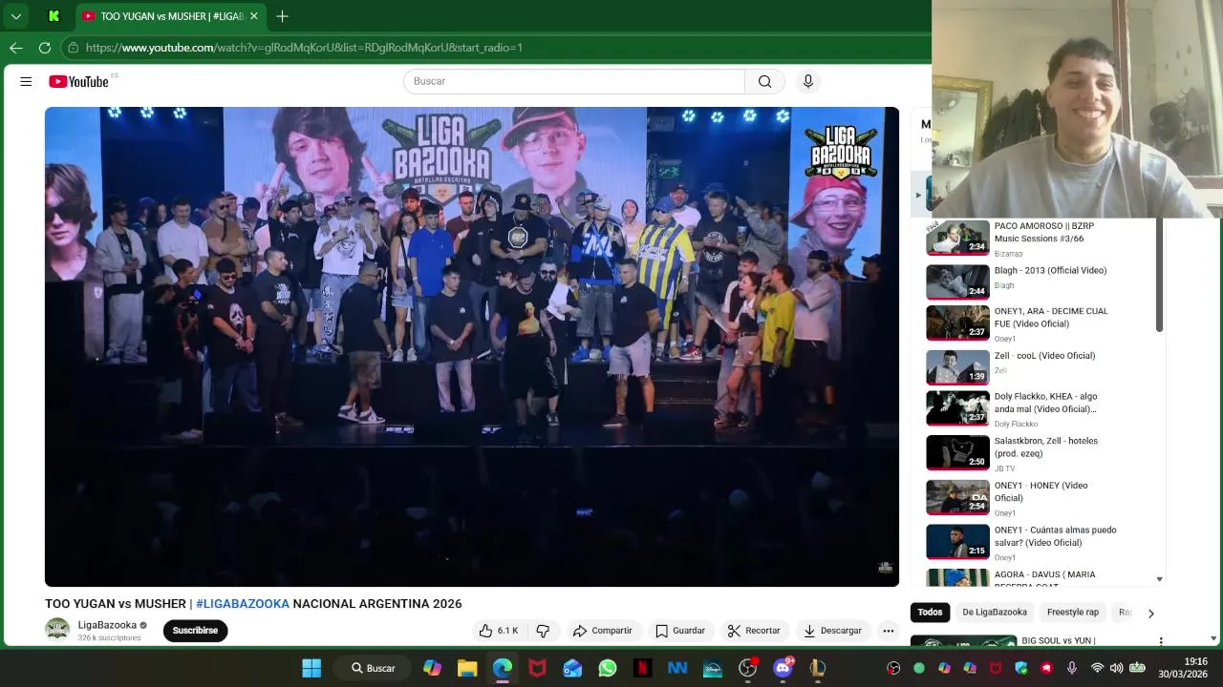1223x687 pixels.
Task: Open Discord from the taskbar
Action: (x=783, y=668)
